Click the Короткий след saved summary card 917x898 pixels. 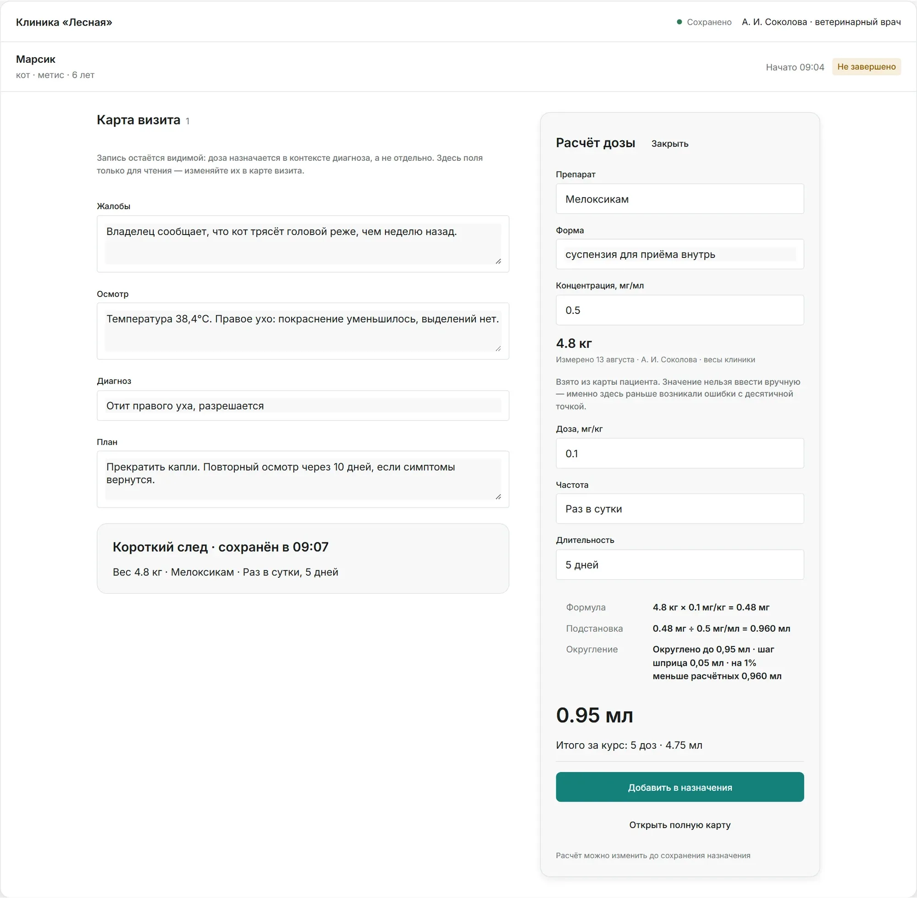pos(303,559)
